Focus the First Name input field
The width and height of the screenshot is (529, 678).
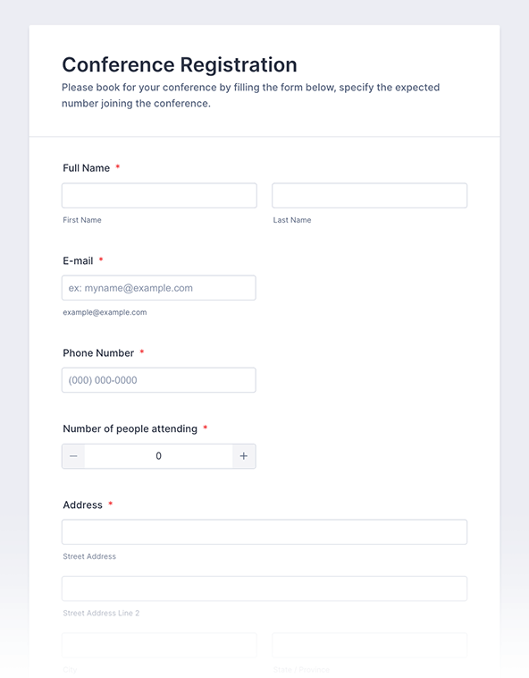point(159,196)
